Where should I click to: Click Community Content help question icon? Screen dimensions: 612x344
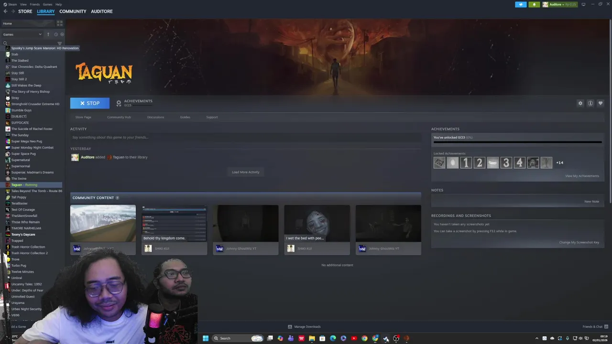(x=117, y=198)
